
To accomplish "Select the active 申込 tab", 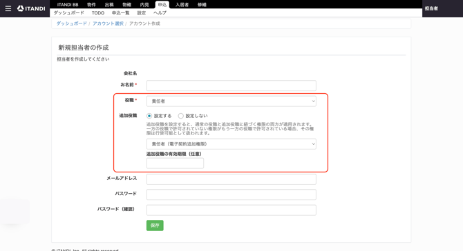I will [162, 4].
